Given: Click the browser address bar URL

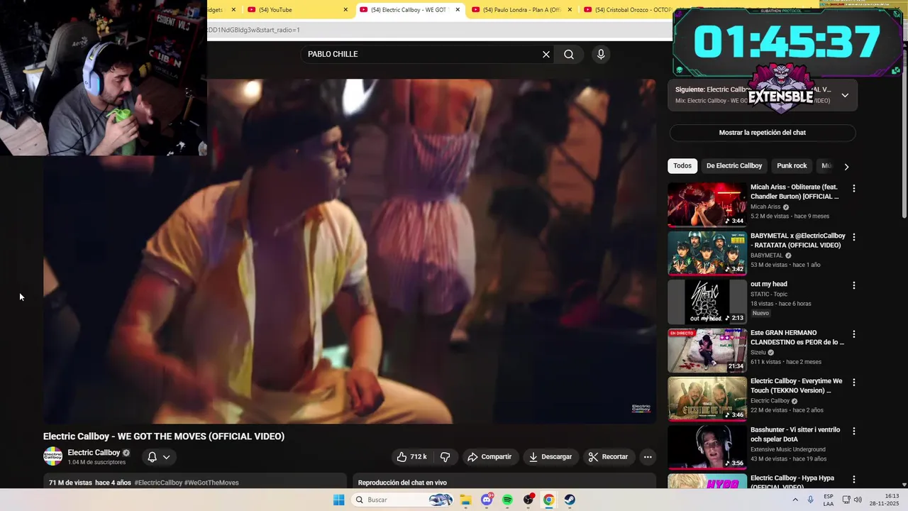Looking at the screenshot, I should [440, 30].
